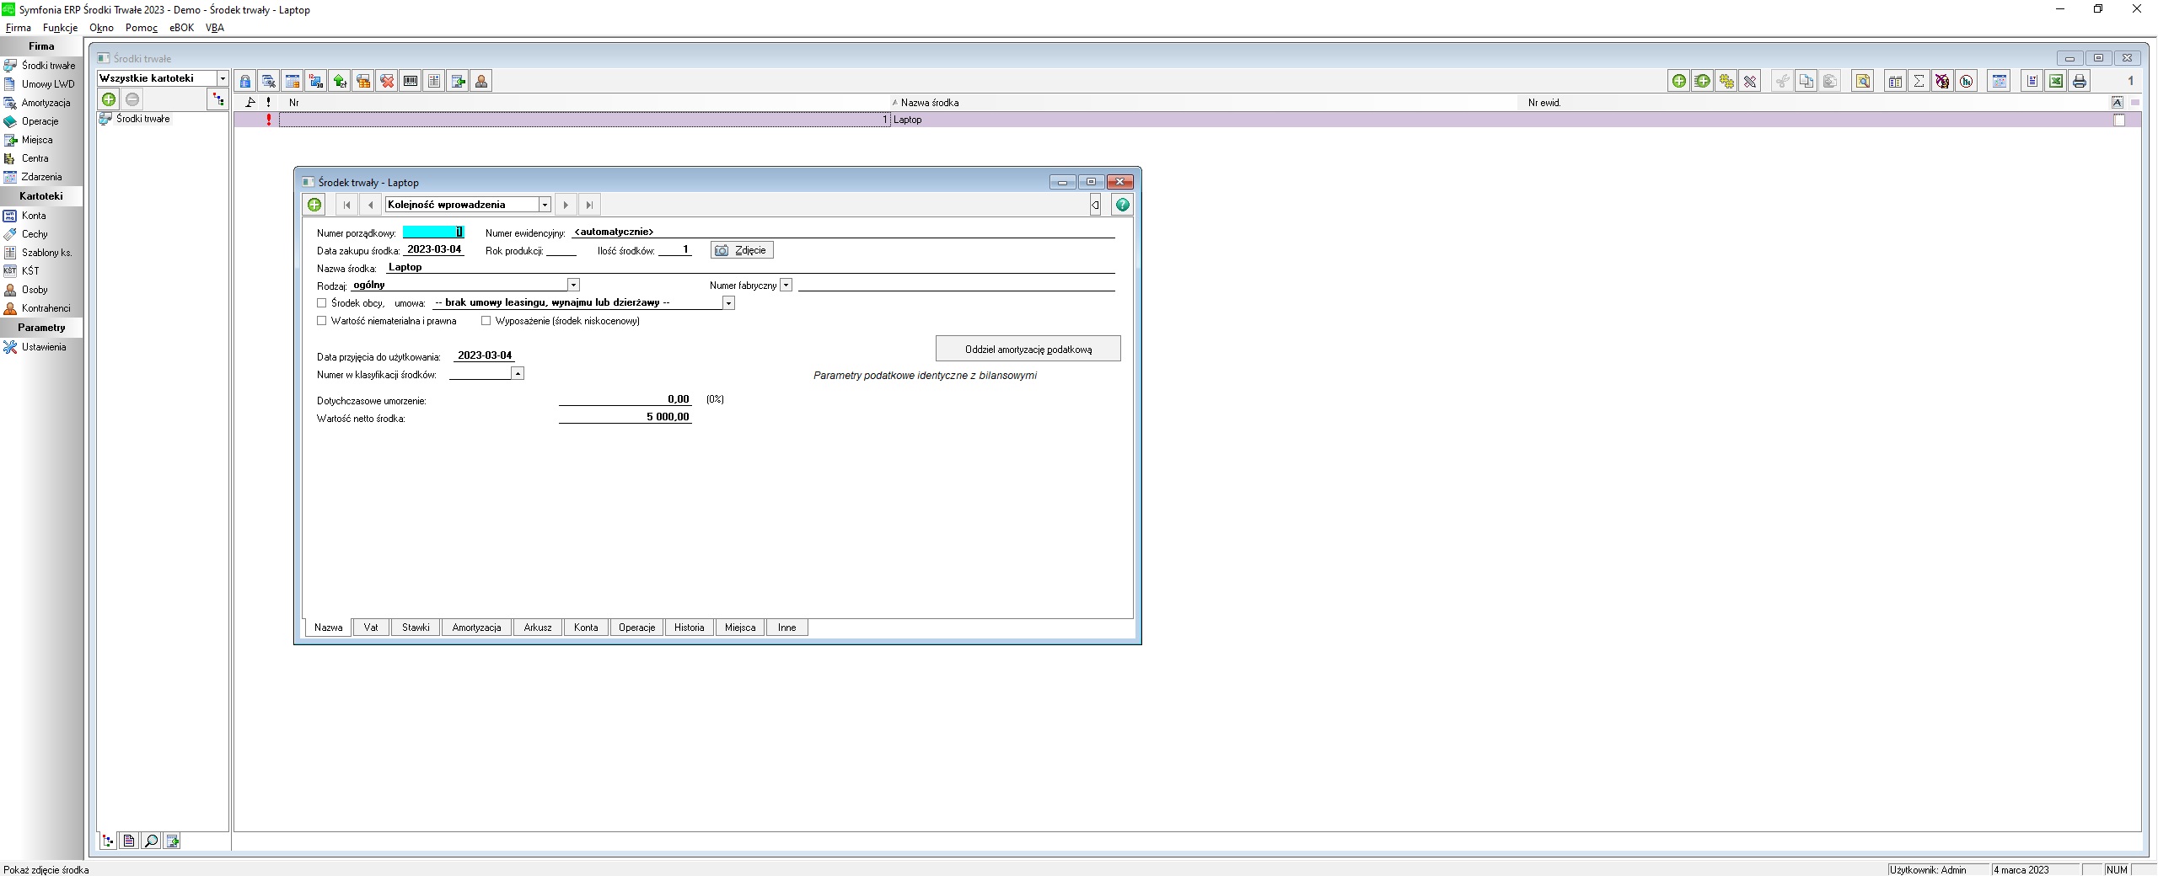2158x876 pixels.
Task: Check Wartość niematerialna i prawna
Action: point(322,321)
